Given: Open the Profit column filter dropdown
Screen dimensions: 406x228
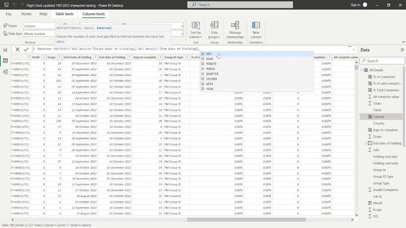Looking at the screenshot, I should [x=44, y=58].
